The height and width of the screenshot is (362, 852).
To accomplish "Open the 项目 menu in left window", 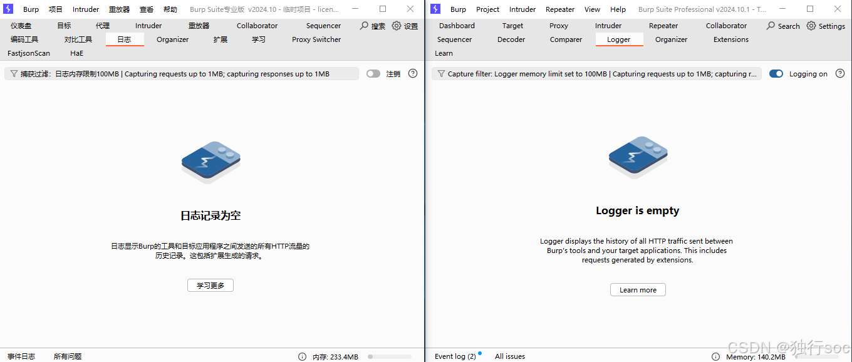I will [56, 9].
